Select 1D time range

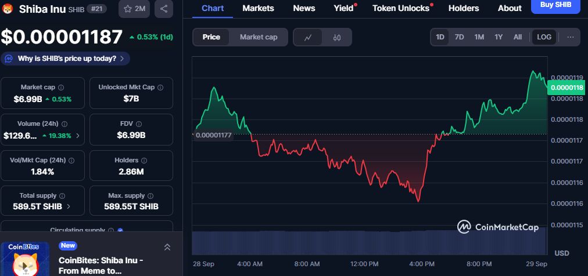click(x=440, y=37)
